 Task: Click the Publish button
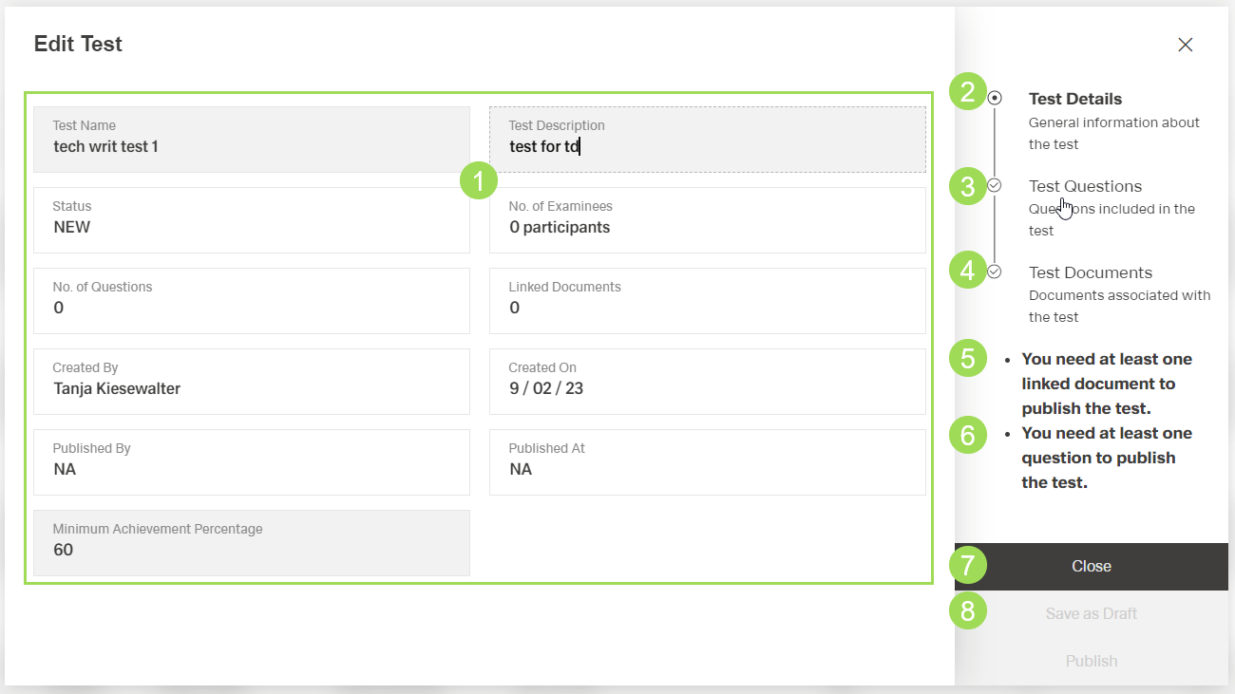1091,661
